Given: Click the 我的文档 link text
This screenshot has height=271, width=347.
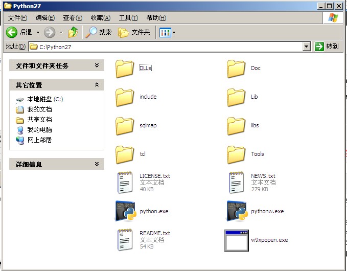Looking at the screenshot, I should pyautogui.click(x=40, y=109).
